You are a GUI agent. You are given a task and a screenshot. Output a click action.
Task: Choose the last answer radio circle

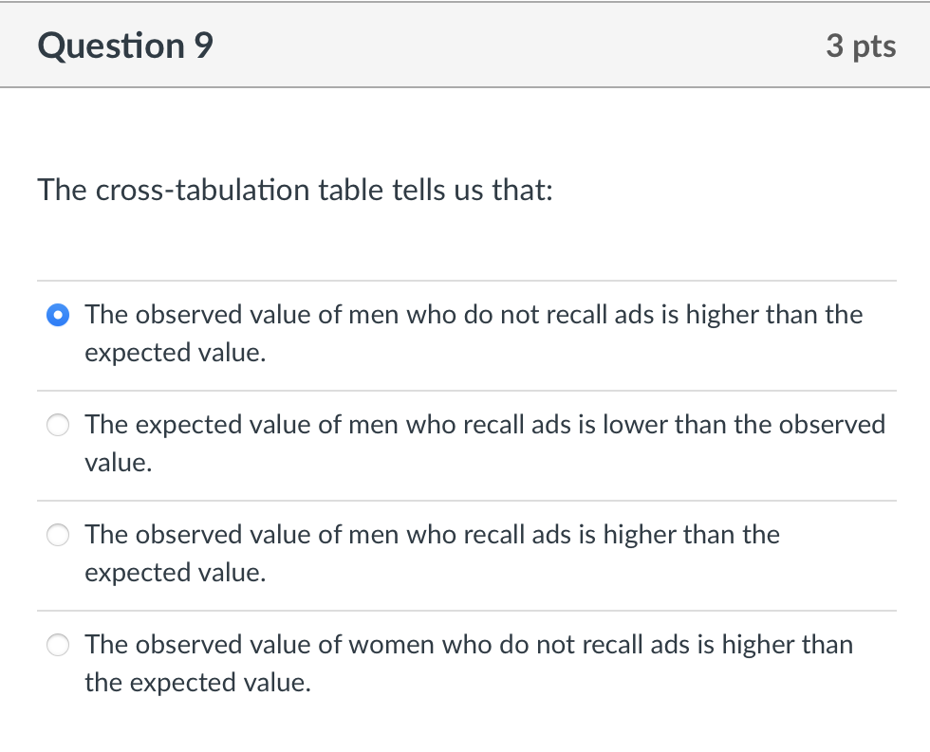58,645
